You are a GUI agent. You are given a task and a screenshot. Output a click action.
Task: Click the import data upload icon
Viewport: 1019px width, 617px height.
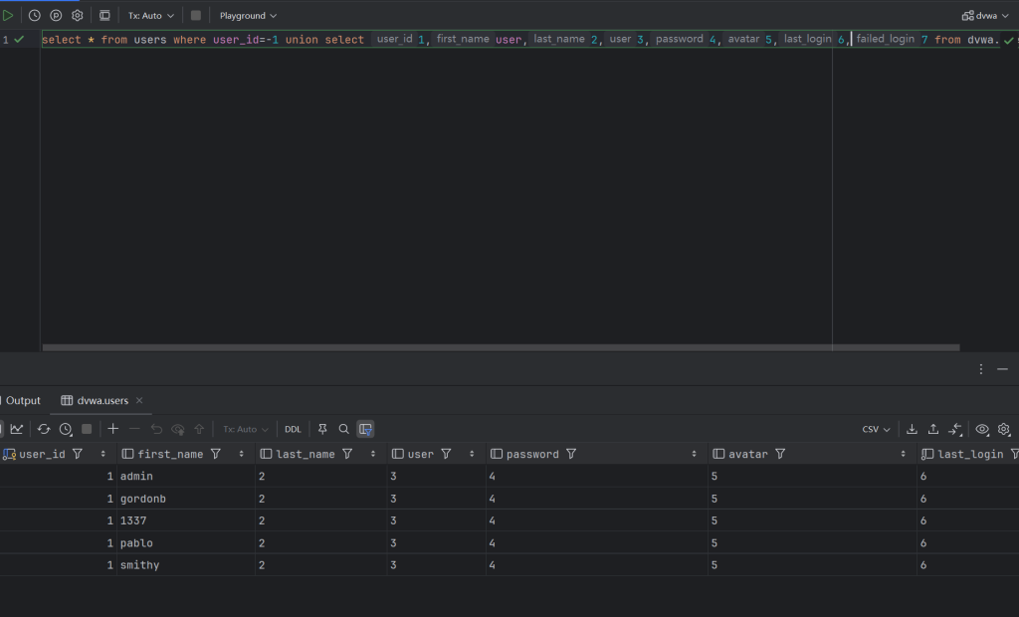pos(933,429)
